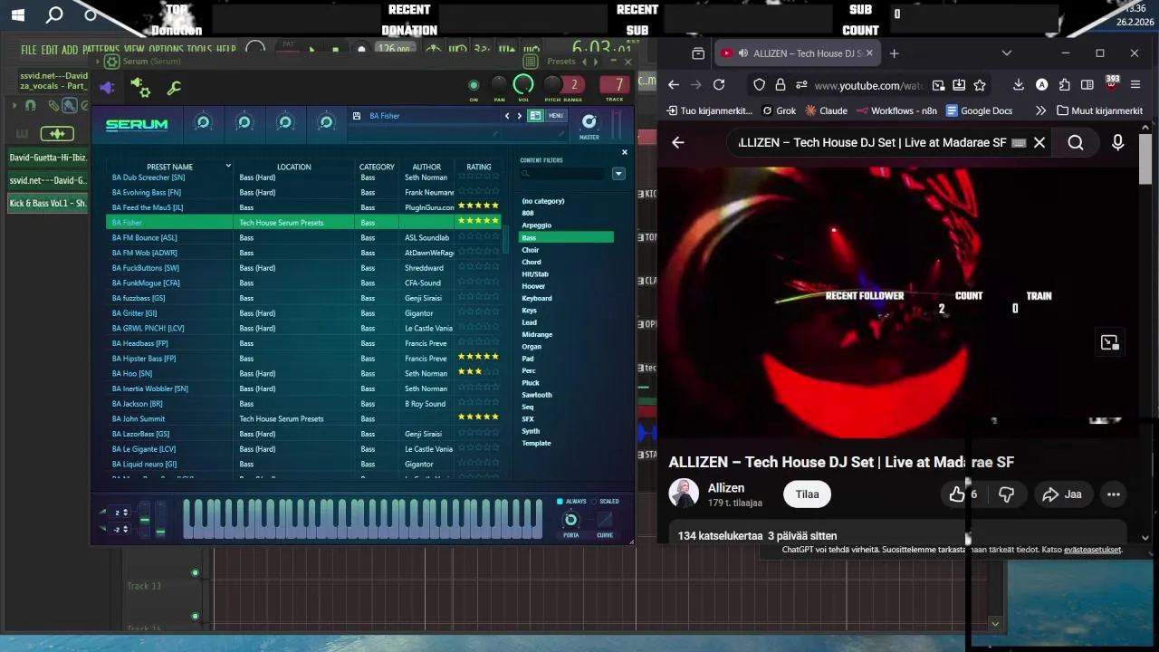Viewport: 1159px width, 652px height.
Task: Open browser downloads panel
Action: click(1019, 85)
